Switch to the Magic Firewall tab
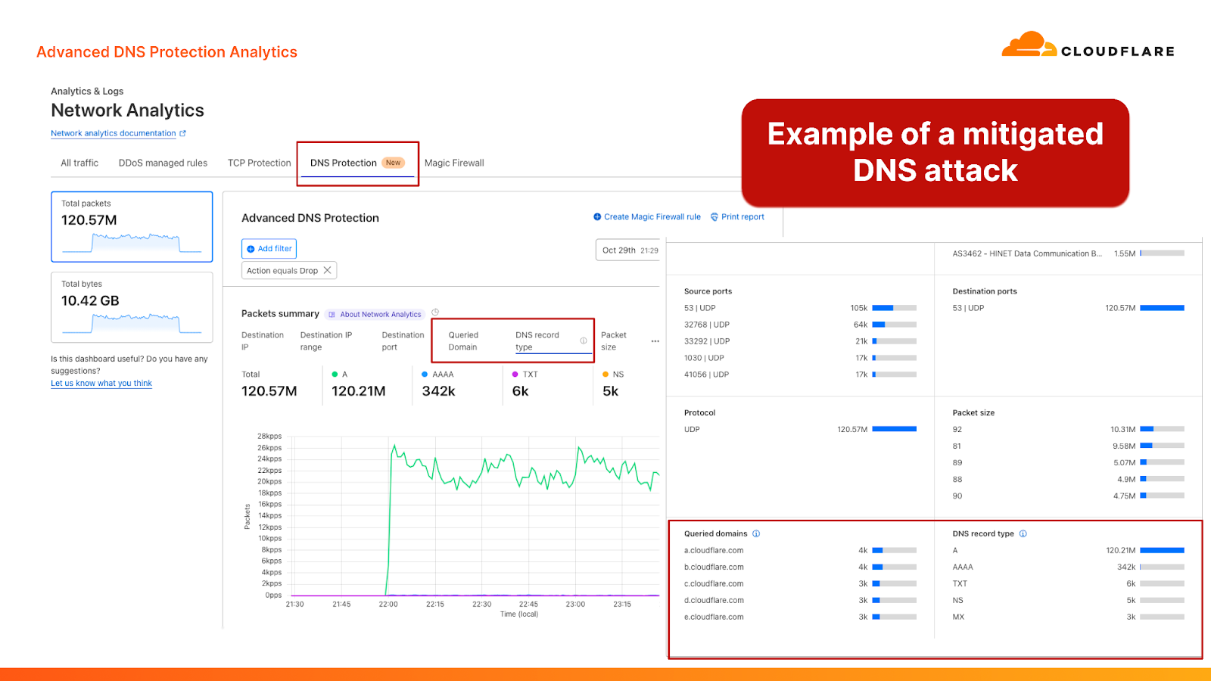Image resolution: width=1211 pixels, height=681 pixels. click(454, 163)
